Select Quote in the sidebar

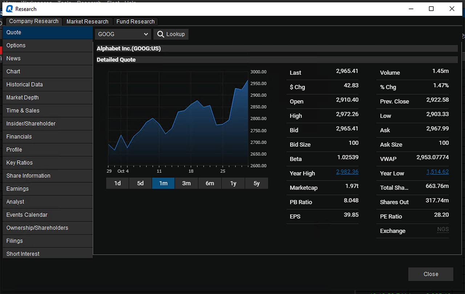click(48, 32)
